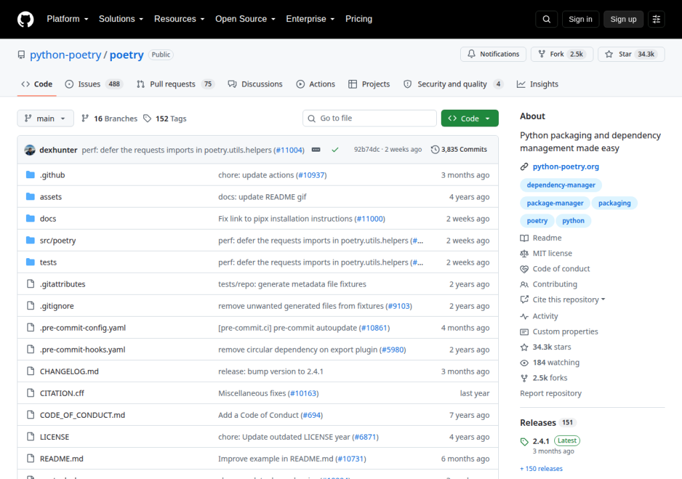Click the green checkmark commit status
Viewport: 682px width, 479px height.
pyautogui.click(x=335, y=150)
